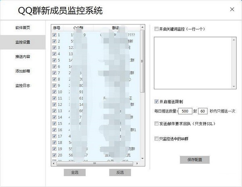This screenshot has height=187, width=242.
Task: Uncheck row 12 in the group list
Action: click(54, 104)
